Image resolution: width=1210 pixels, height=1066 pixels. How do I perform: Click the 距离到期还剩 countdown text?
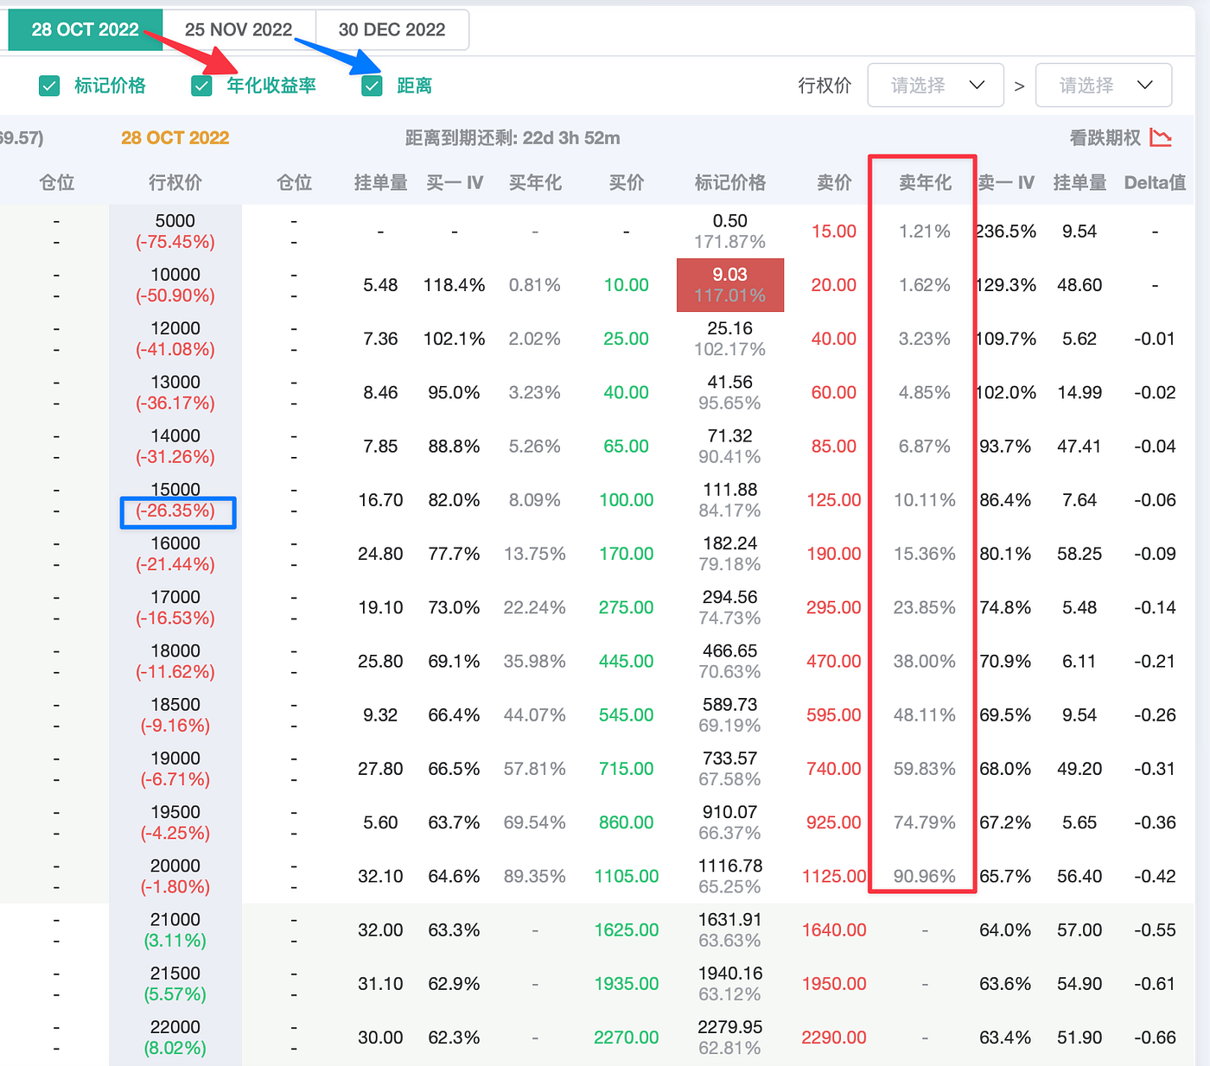[513, 137]
